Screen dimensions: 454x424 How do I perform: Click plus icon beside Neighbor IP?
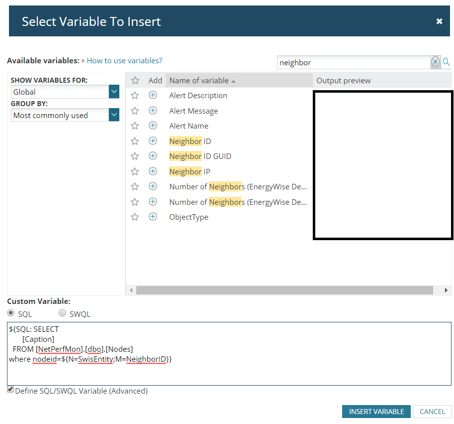[153, 171]
